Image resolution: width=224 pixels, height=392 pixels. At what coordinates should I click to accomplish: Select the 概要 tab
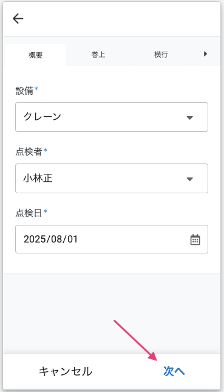[35, 55]
